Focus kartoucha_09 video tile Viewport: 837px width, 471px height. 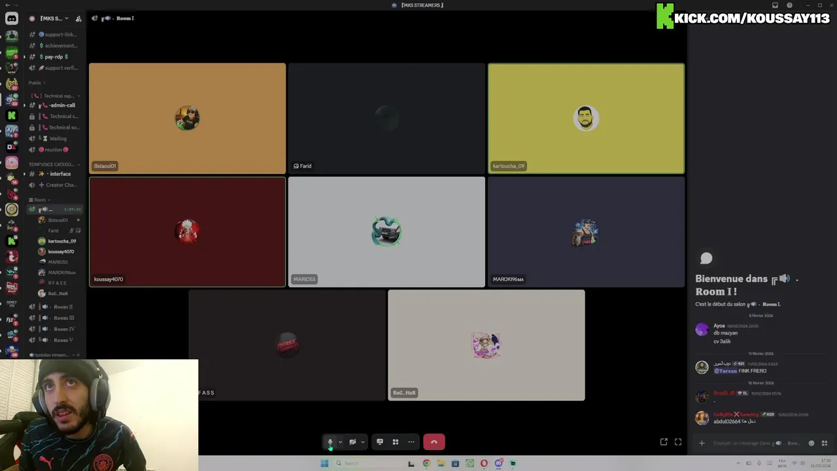(x=587, y=118)
